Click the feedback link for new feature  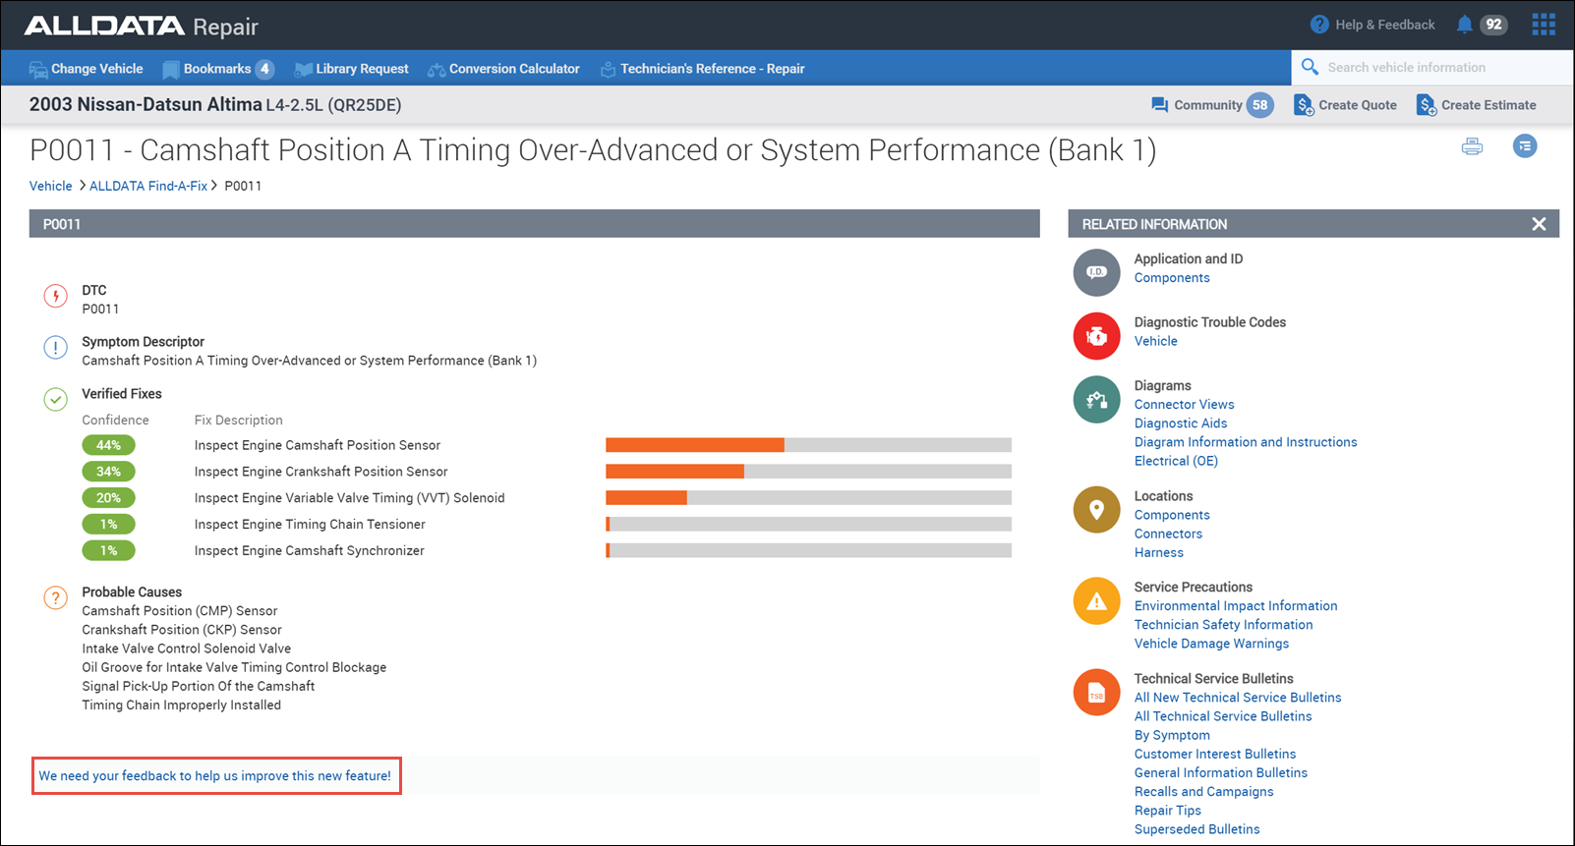(215, 776)
